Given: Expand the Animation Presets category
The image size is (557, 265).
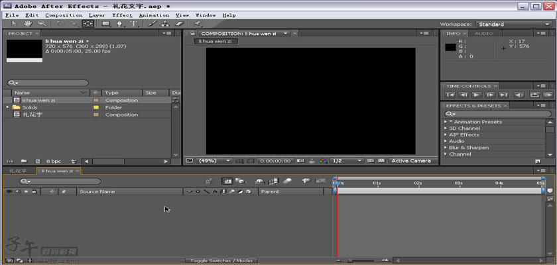Looking at the screenshot, I should click(x=446, y=122).
